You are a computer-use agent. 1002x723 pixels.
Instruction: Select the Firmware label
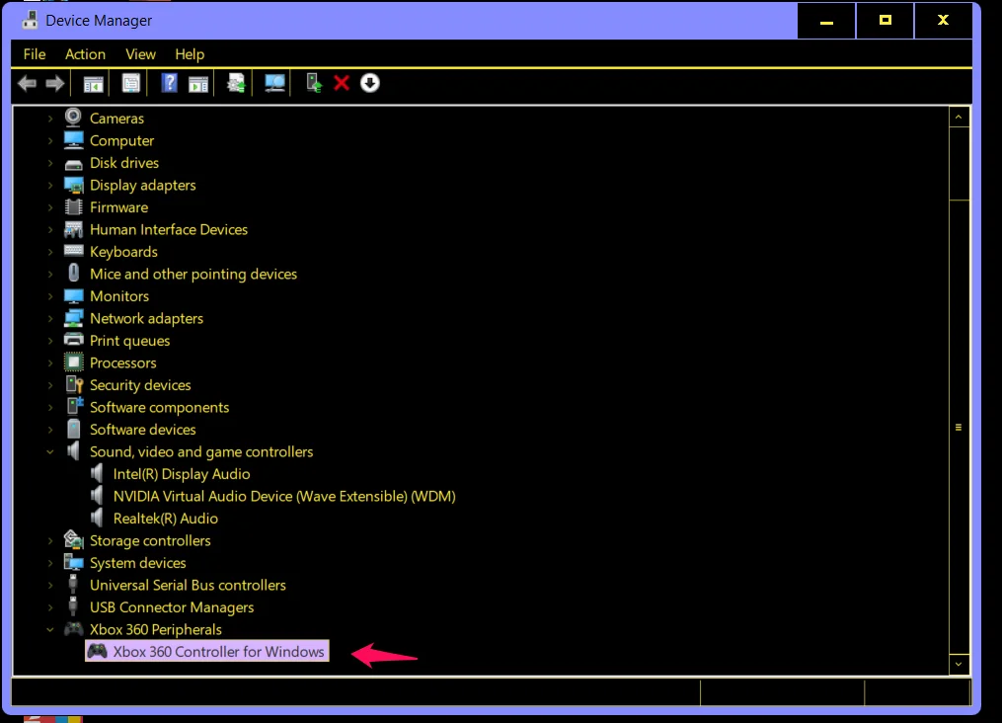118,207
